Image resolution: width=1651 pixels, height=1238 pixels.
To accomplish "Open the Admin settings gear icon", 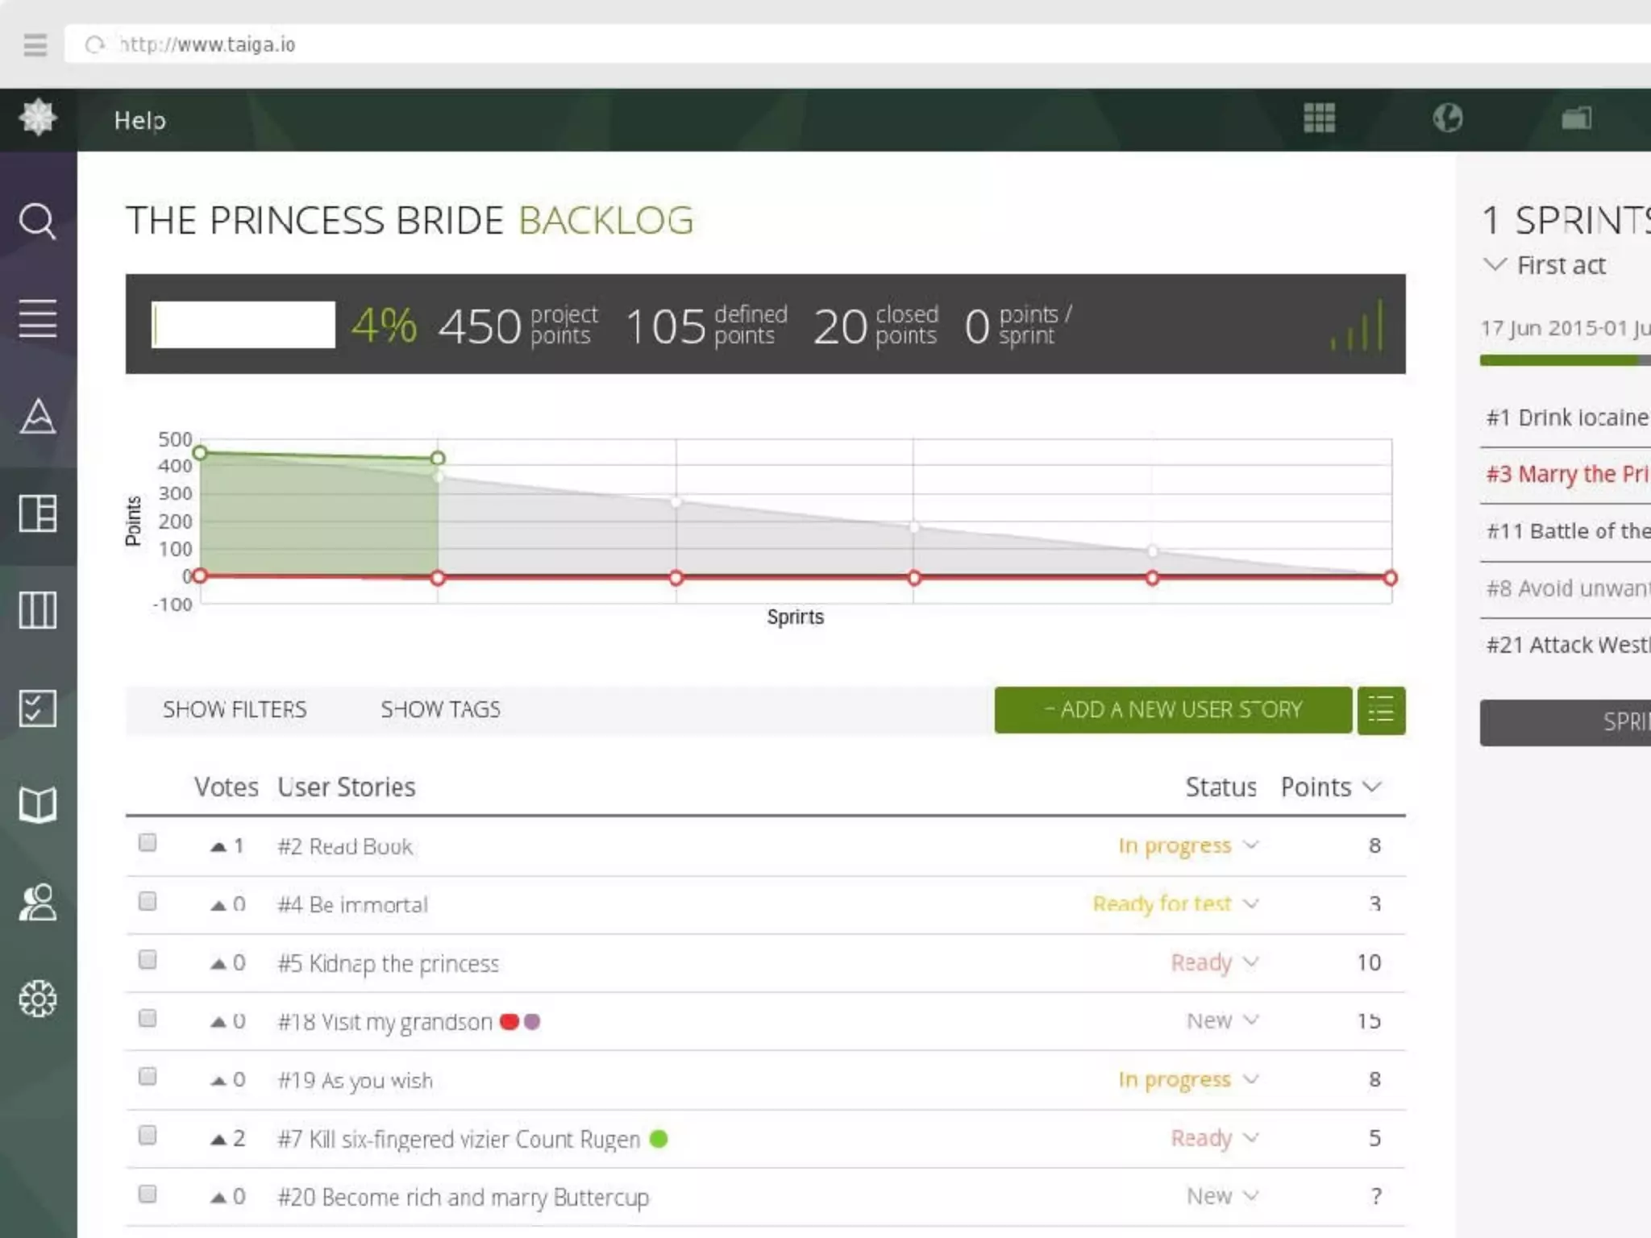I will point(37,999).
